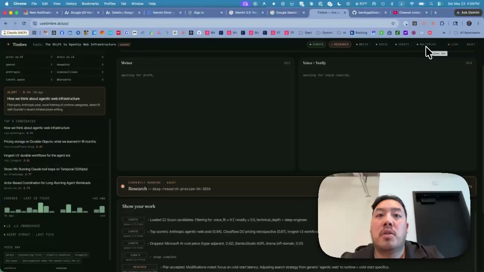Open the Apple menu
The width and height of the screenshot is (484, 272).
pos(6,4)
